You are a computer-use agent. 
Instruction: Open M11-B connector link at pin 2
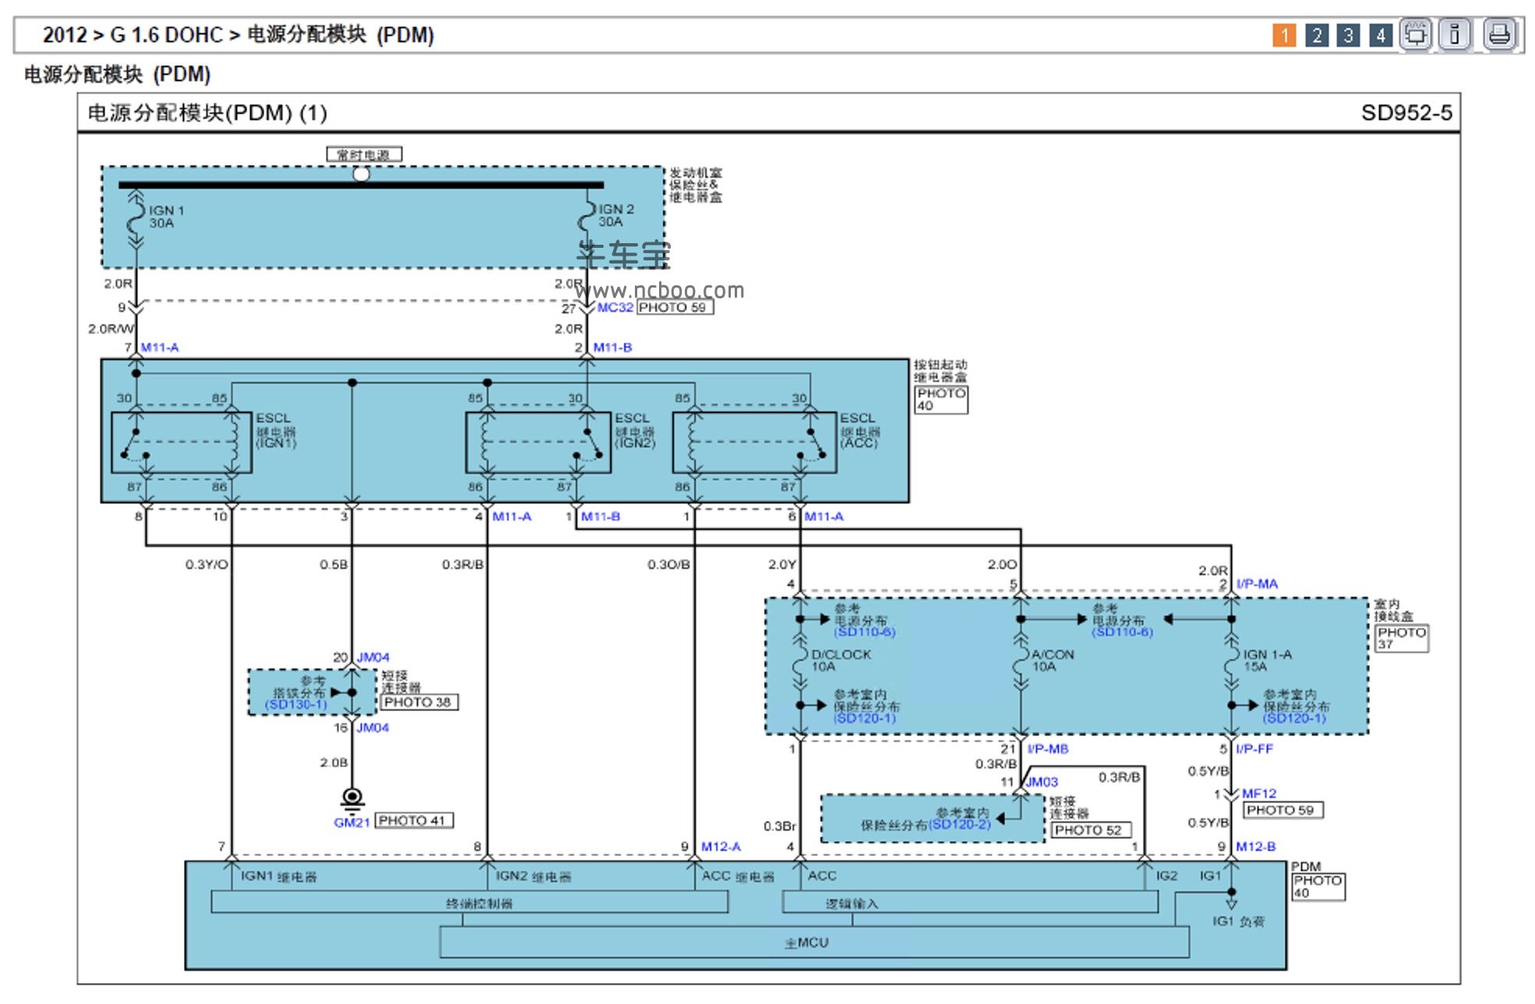(612, 348)
